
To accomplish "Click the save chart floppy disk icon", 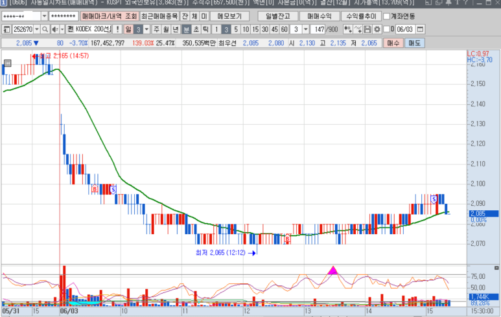I will (x=367, y=29).
